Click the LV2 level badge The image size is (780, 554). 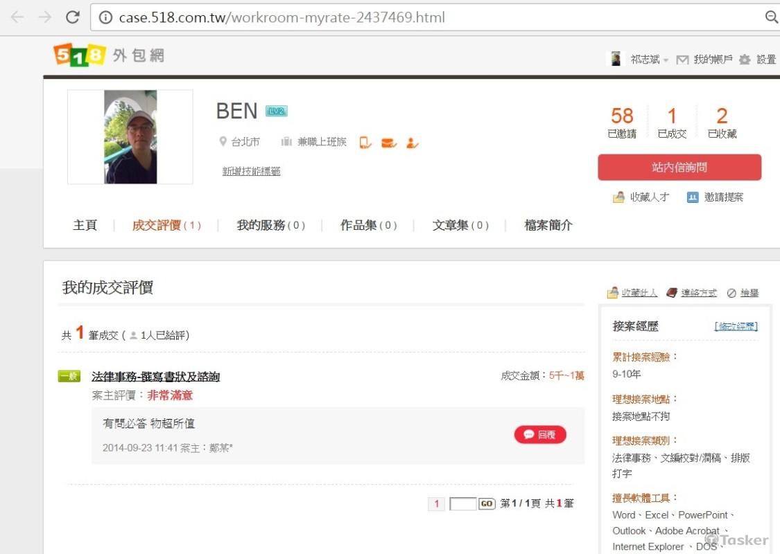tap(277, 111)
